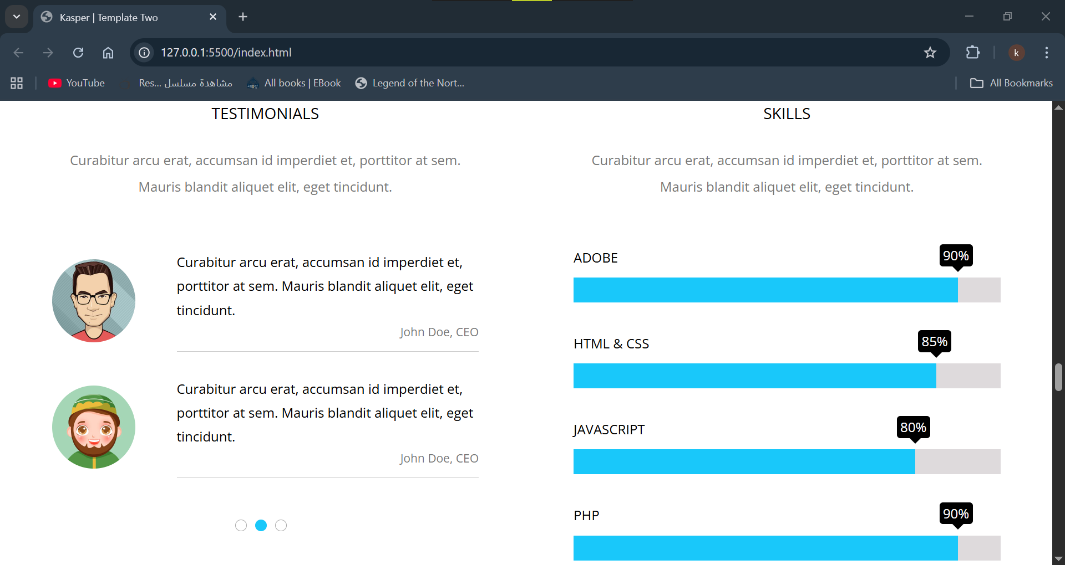Expand the tab search dropdown arrow
Image resolution: width=1065 pixels, height=565 pixels.
(17, 17)
